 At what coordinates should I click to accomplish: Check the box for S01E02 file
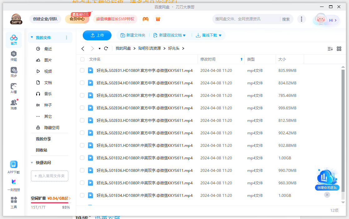click(82, 158)
